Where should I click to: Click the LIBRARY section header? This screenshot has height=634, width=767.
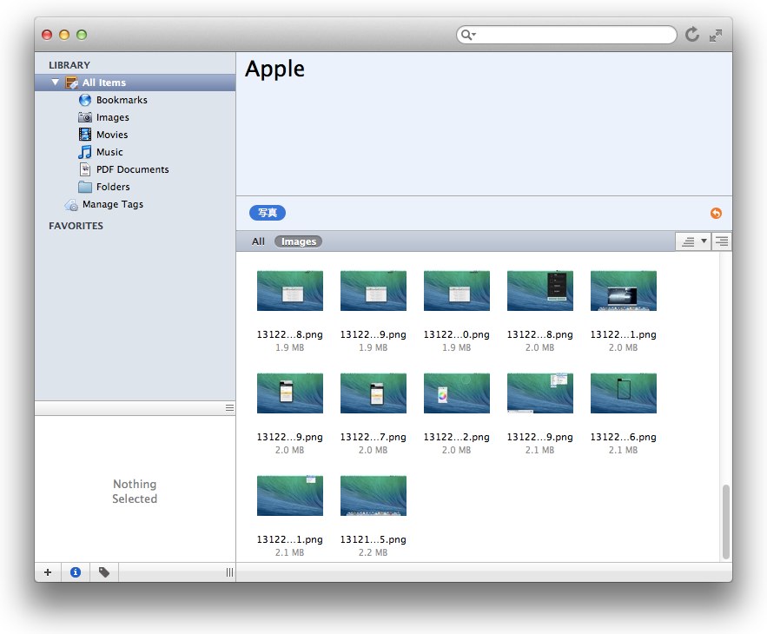pyautogui.click(x=69, y=65)
